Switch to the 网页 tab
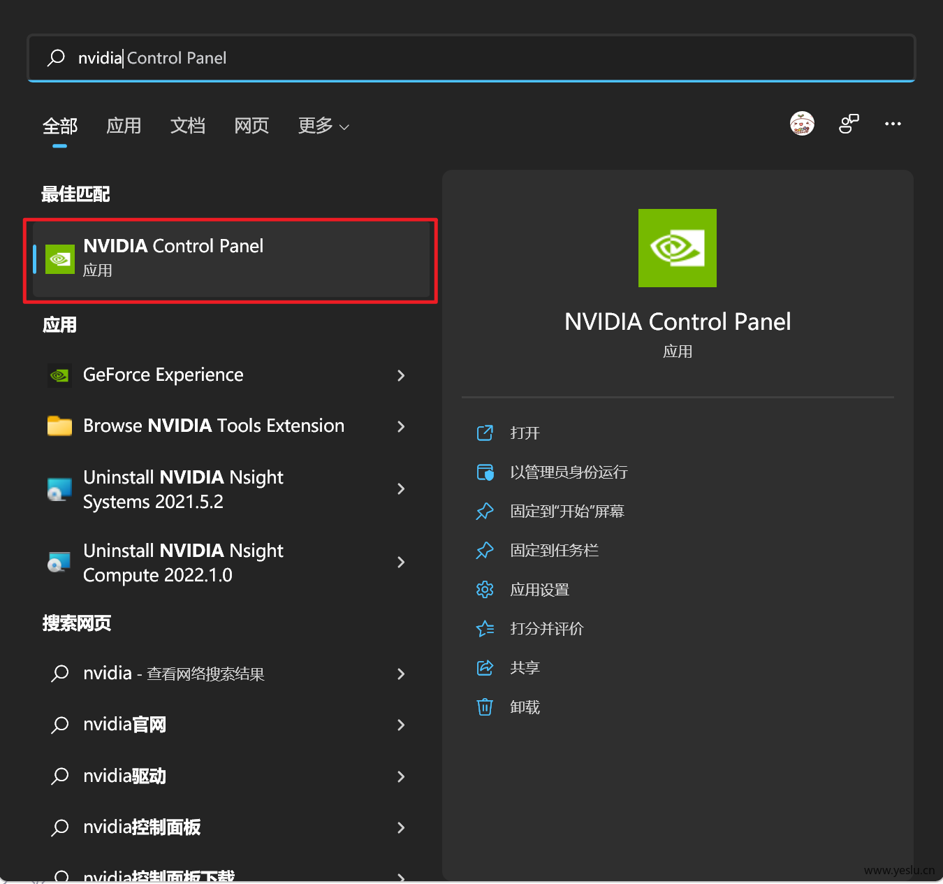This screenshot has width=943, height=884. (251, 126)
